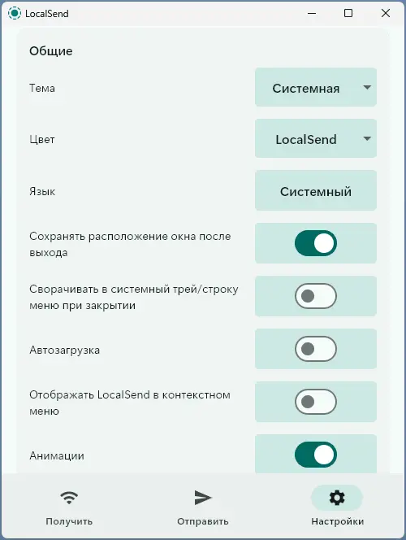Close the LocalSend window
406x540 pixels.
[x=386, y=13]
